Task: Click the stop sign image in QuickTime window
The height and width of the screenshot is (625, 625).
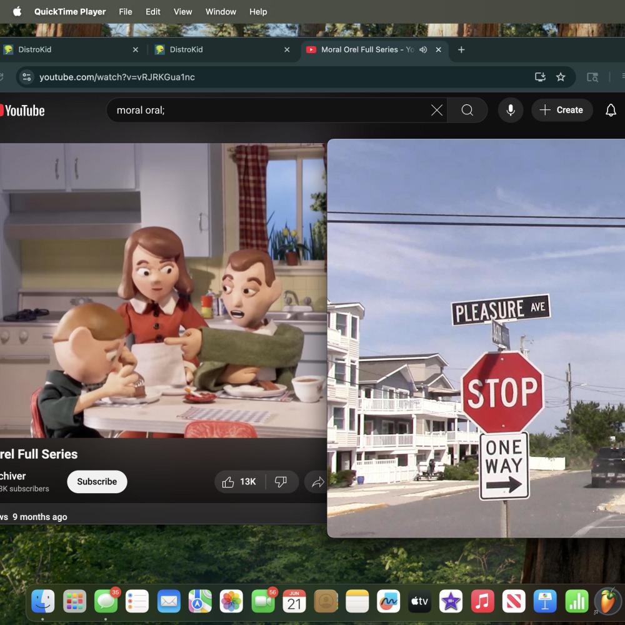Action: tap(502, 391)
